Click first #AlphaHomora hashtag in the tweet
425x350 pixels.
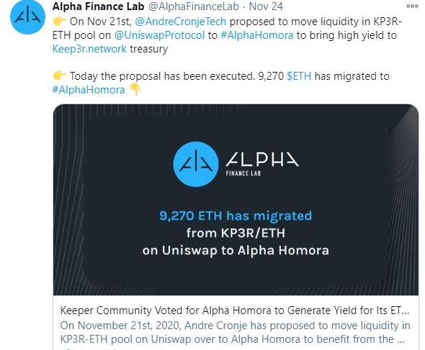click(257, 35)
